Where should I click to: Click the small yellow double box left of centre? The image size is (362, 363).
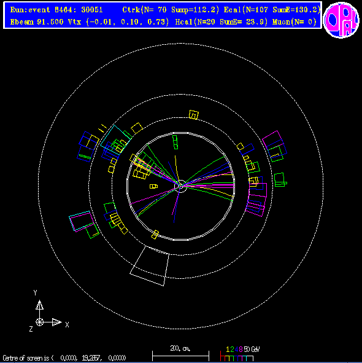(153, 186)
